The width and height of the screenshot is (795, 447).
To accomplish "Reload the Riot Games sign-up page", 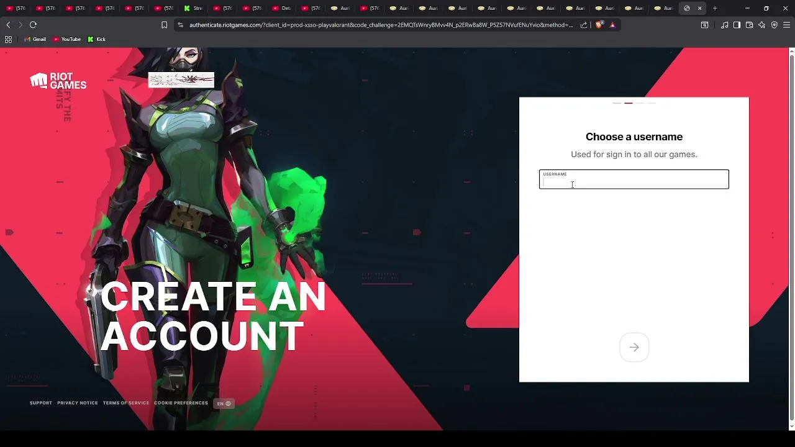I will point(33,25).
